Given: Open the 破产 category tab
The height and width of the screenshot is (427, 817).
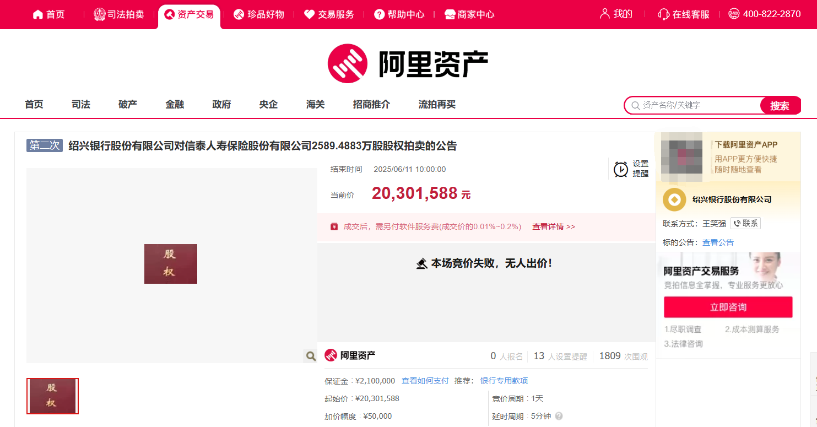Looking at the screenshot, I should [128, 104].
